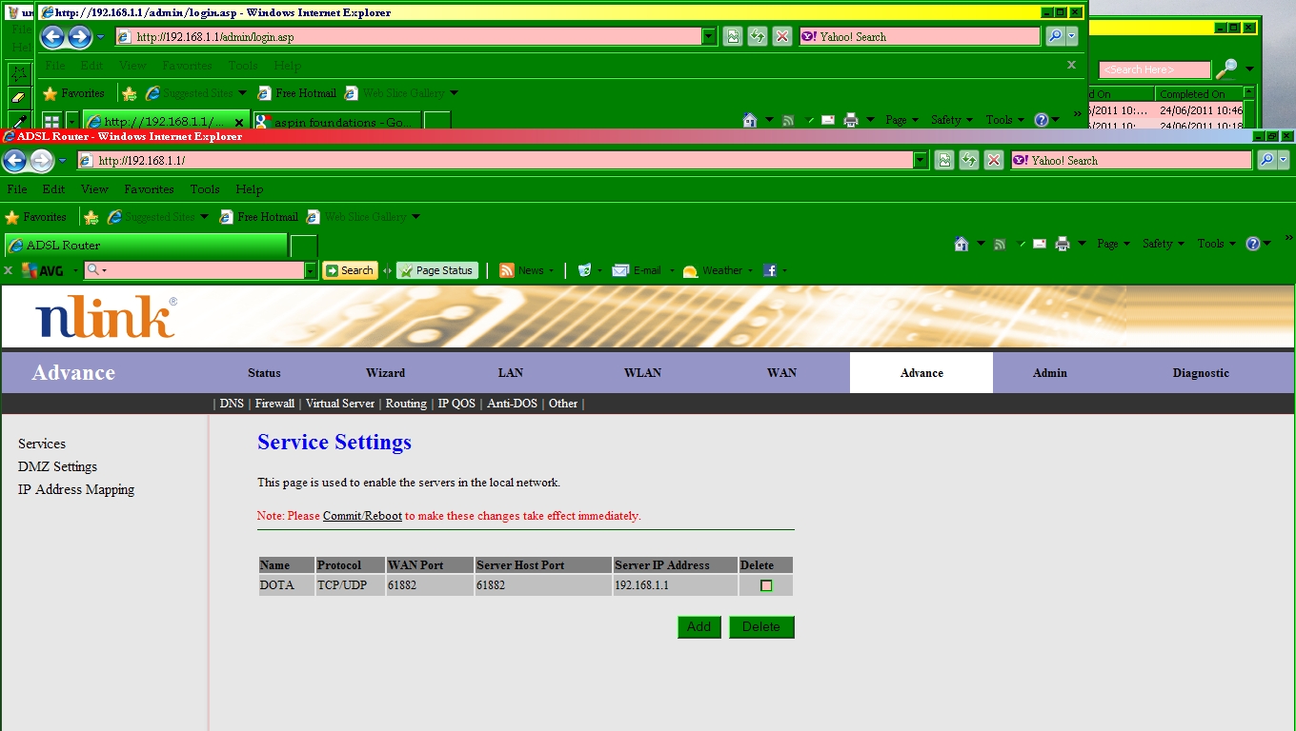Open the Admin tab in router navigation

(x=1049, y=373)
